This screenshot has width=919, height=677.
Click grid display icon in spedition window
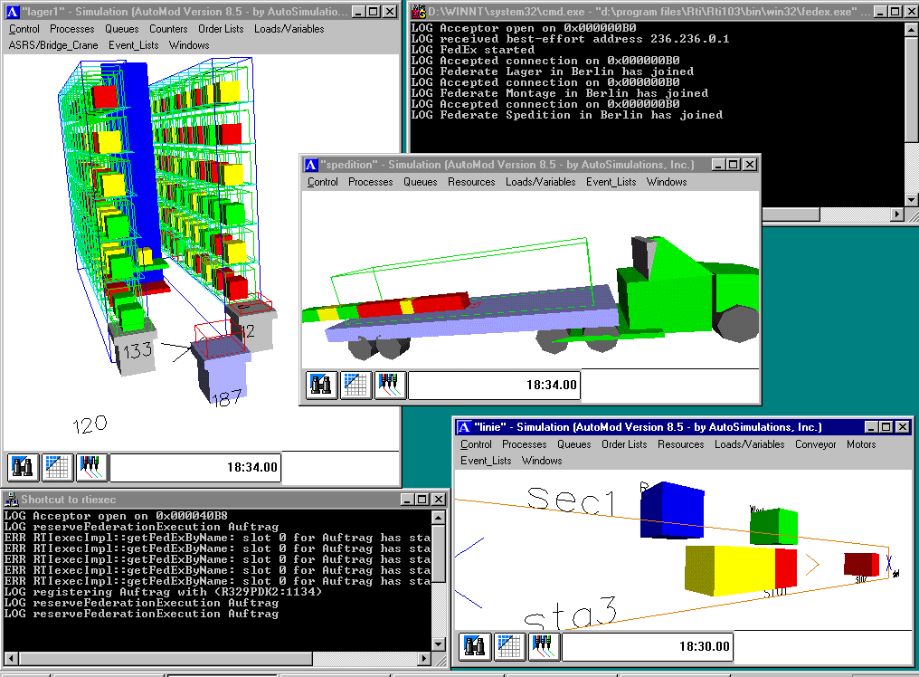click(x=355, y=385)
